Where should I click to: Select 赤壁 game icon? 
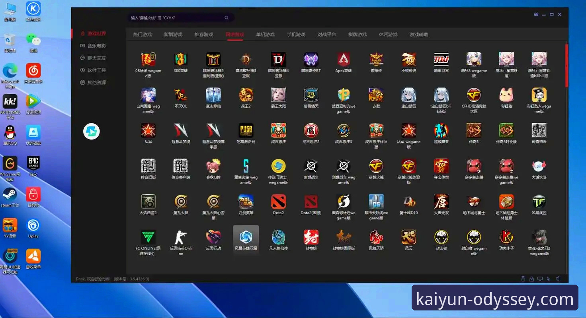[376, 95]
